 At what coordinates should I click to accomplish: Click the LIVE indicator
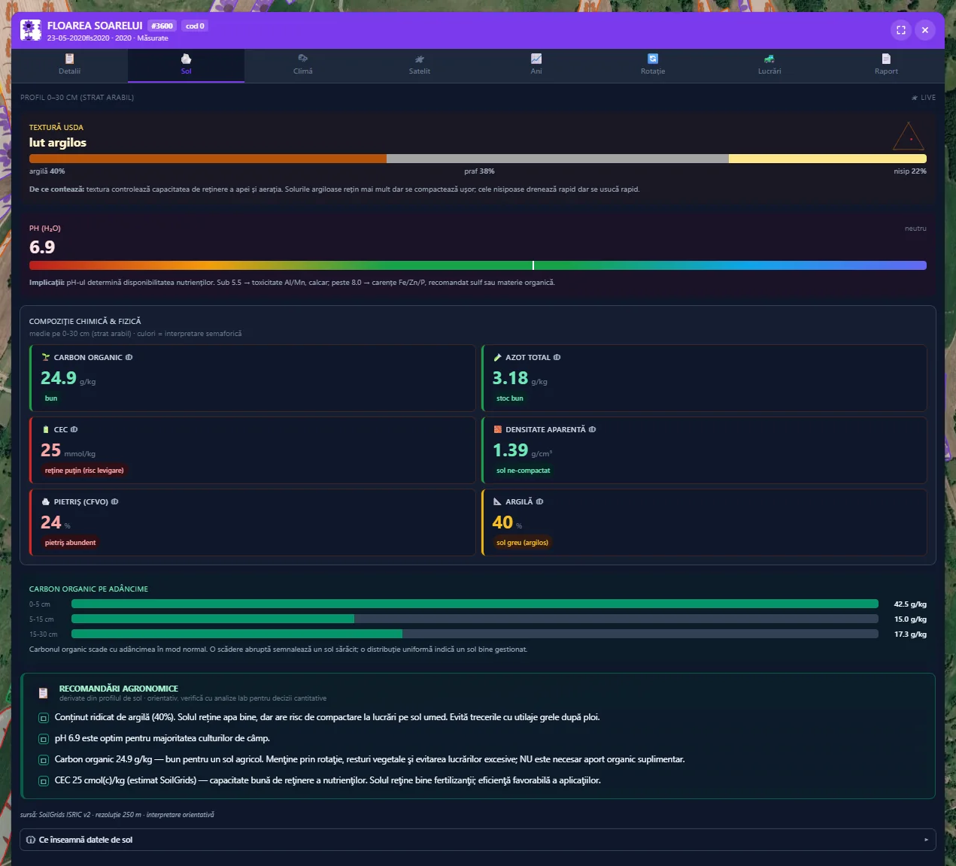tap(924, 98)
